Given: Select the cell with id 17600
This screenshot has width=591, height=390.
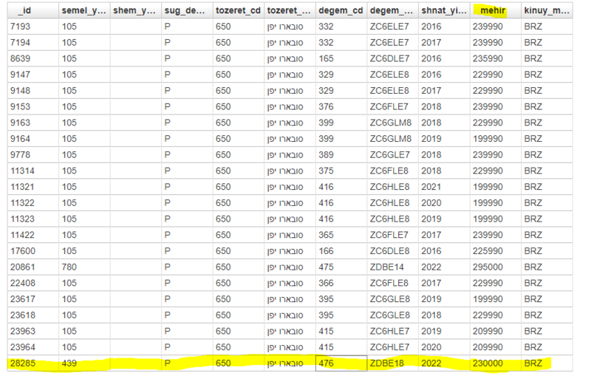Looking at the screenshot, I should (33, 251).
